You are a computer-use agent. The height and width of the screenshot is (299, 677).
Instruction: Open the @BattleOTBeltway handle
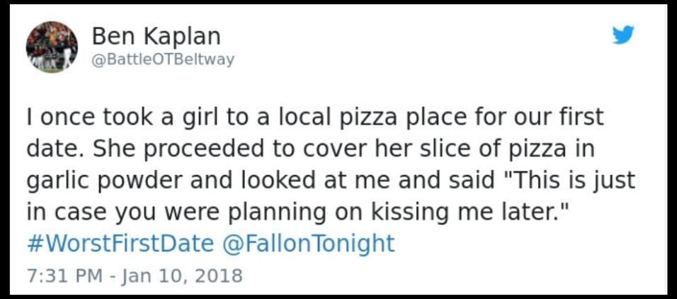click(163, 60)
